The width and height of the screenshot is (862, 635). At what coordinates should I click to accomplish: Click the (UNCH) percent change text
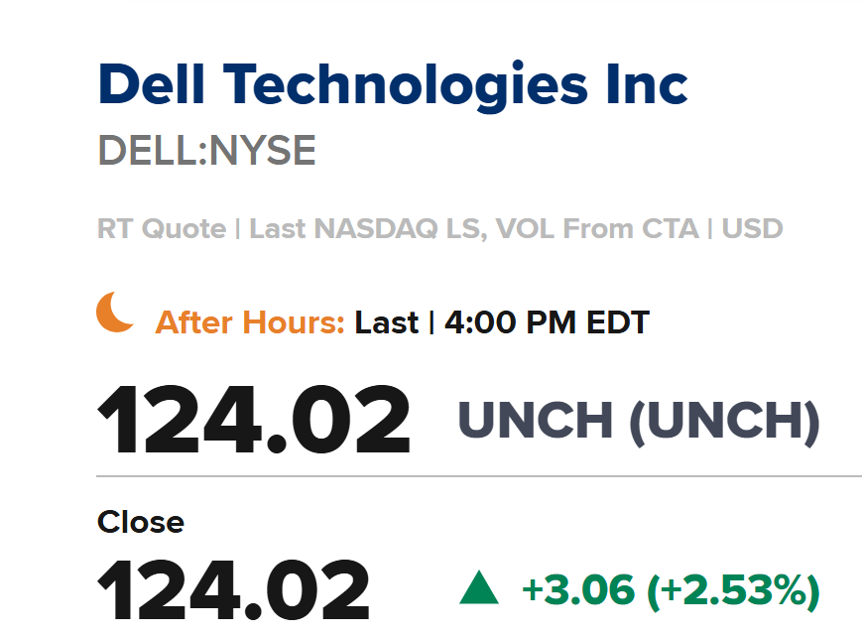click(x=724, y=422)
